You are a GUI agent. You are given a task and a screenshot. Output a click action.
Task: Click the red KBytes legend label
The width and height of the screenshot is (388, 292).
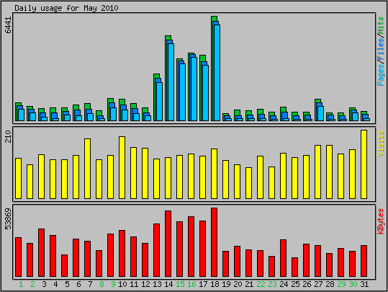tap(381, 221)
